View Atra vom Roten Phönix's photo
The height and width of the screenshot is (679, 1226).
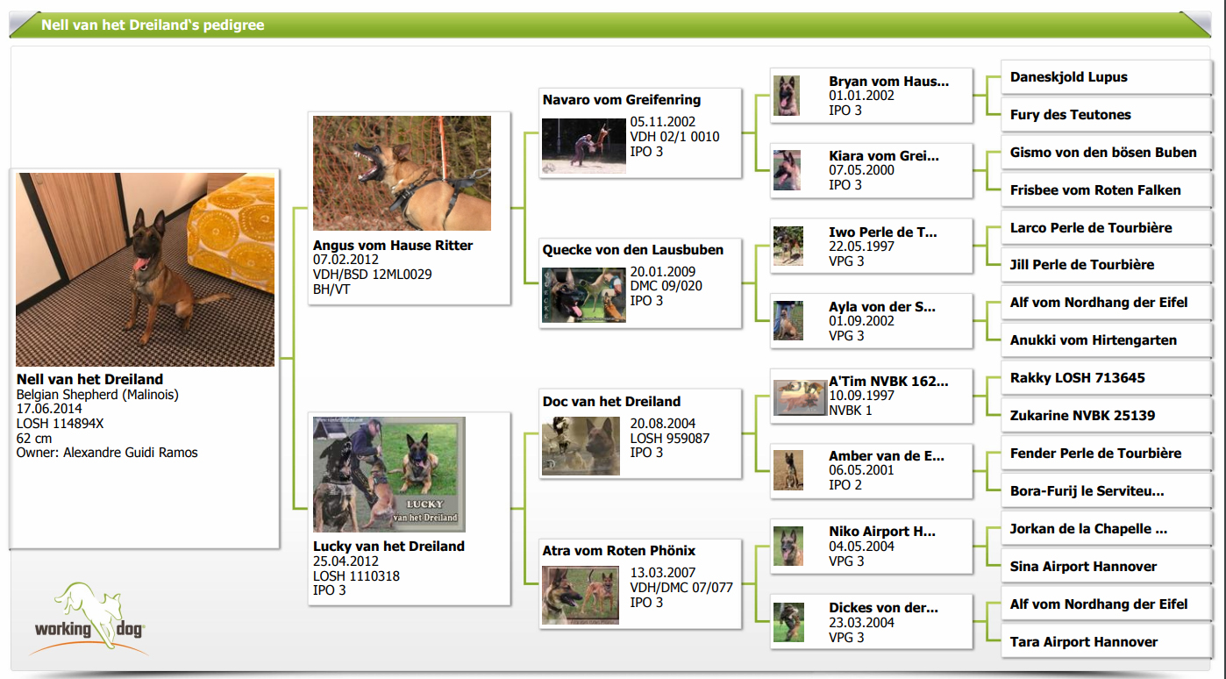pyautogui.click(x=581, y=596)
